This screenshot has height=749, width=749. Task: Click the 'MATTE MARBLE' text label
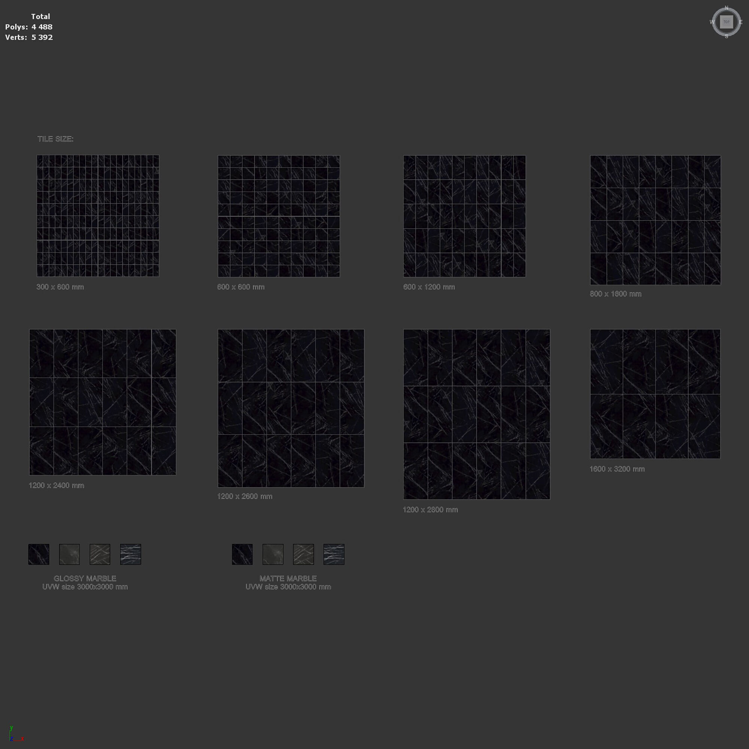pyautogui.click(x=288, y=579)
